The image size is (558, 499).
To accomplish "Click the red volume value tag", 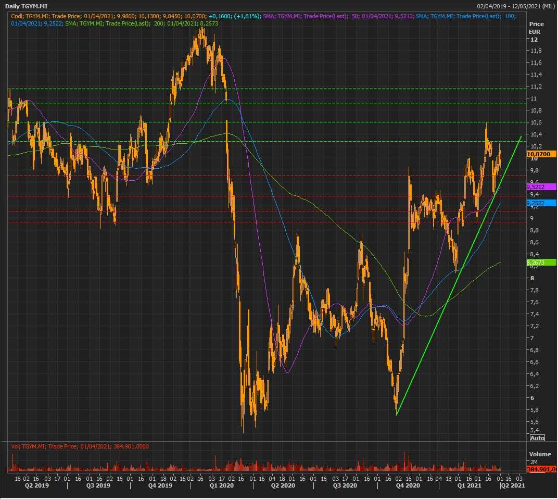I will (x=541, y=469).
